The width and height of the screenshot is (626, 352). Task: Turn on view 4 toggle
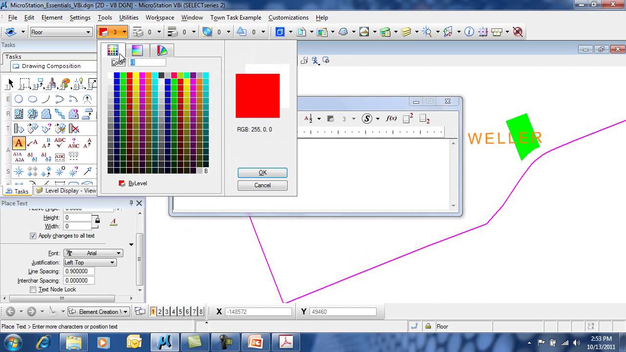(x=174, y=311)
